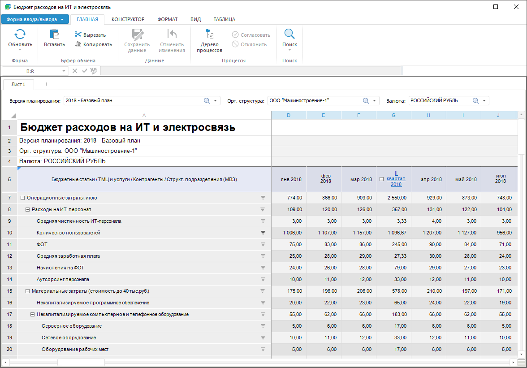Click the search icon in Валюта field
Screen dimensions: 527x368
pyautogui.click(x=475, y=101)
